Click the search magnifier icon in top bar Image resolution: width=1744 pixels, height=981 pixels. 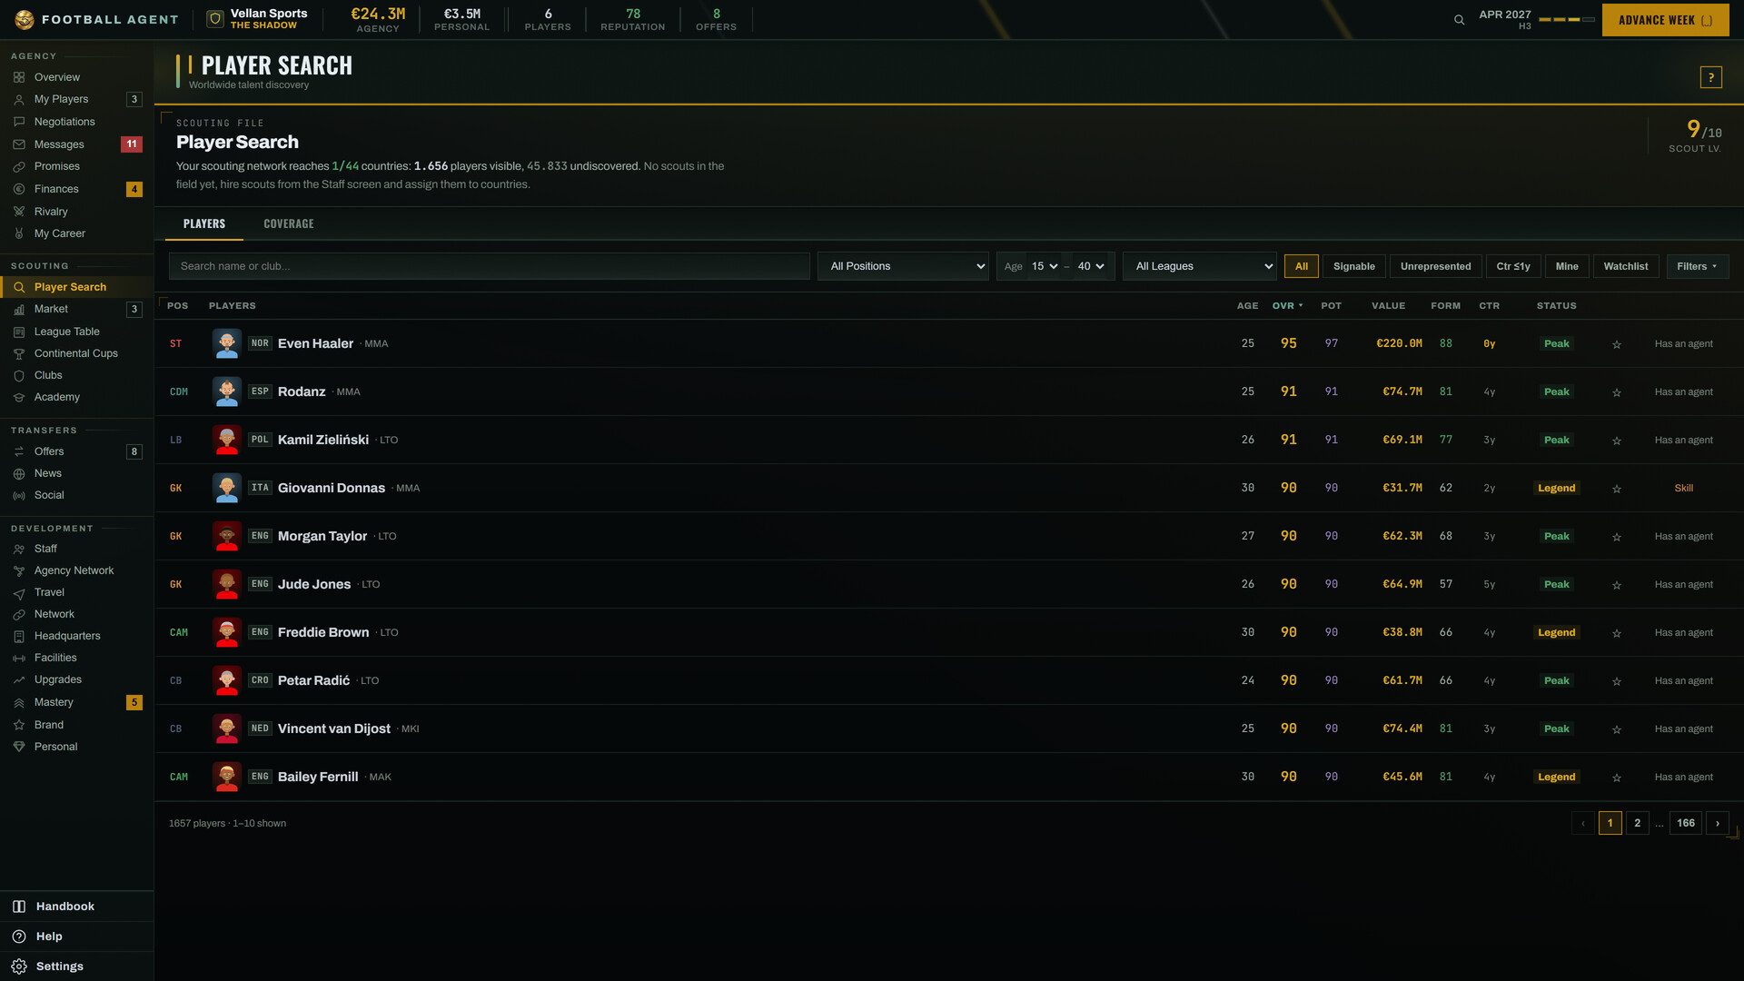(1459, 20)
